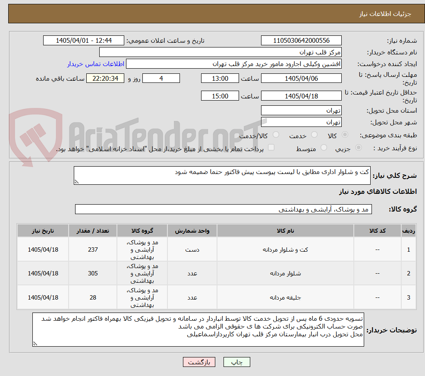Select the خدمت radio button
This screenshot has height=376, width=425.
315,135
